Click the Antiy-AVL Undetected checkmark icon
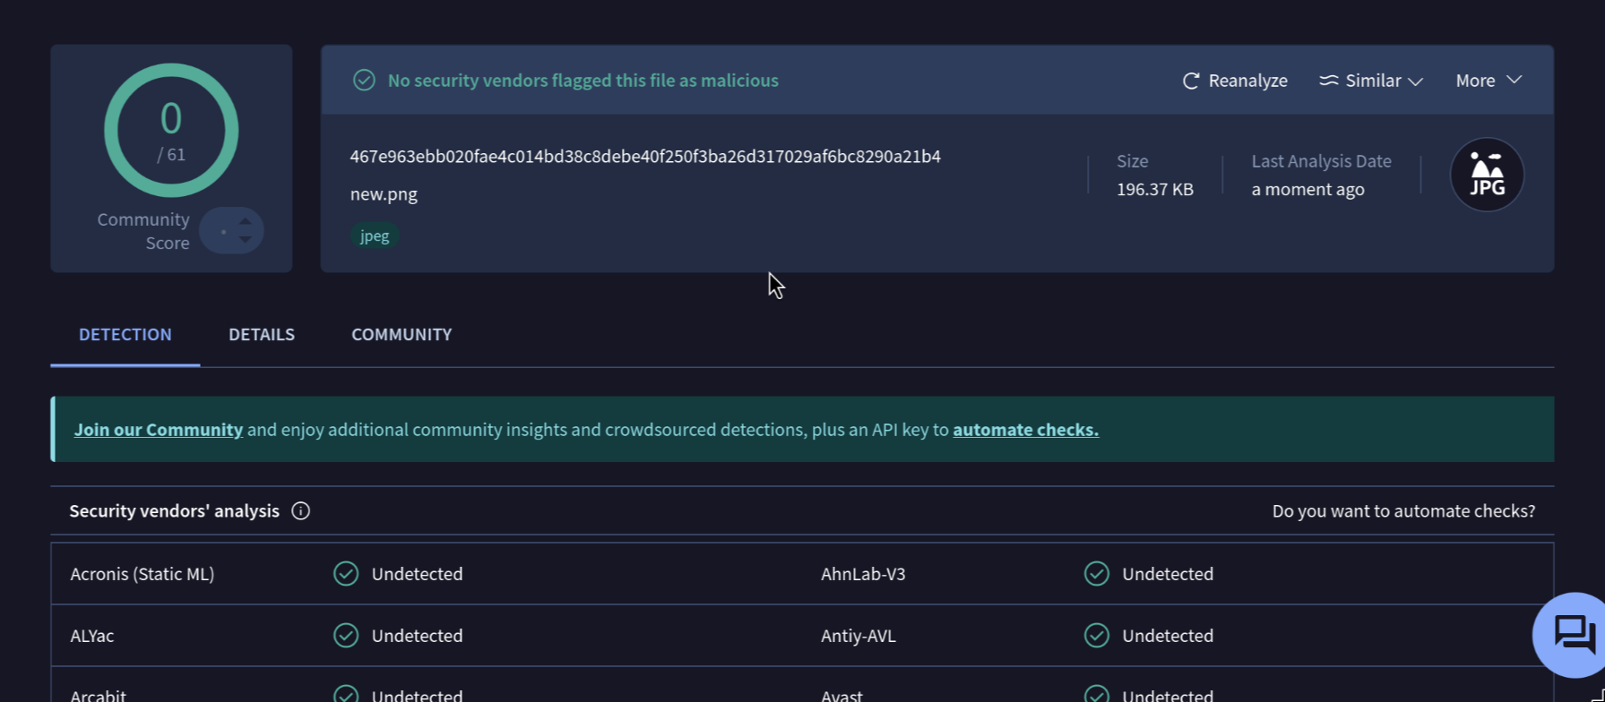Screen dimensions: 1605x702 (x=1096, y=636)
